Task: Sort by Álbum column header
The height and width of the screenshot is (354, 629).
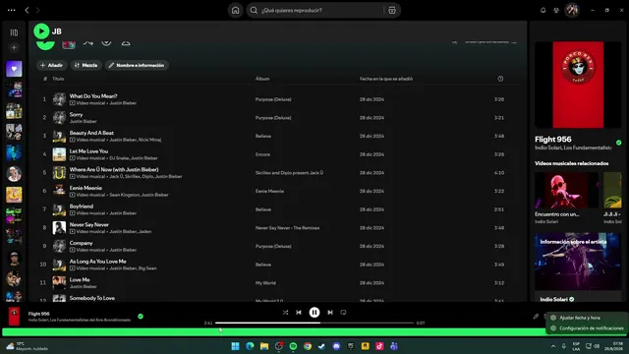Action: point(262,79)
